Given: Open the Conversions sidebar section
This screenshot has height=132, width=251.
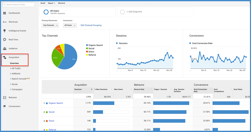Looking at the screenshot, I should (x=14, y=106).
